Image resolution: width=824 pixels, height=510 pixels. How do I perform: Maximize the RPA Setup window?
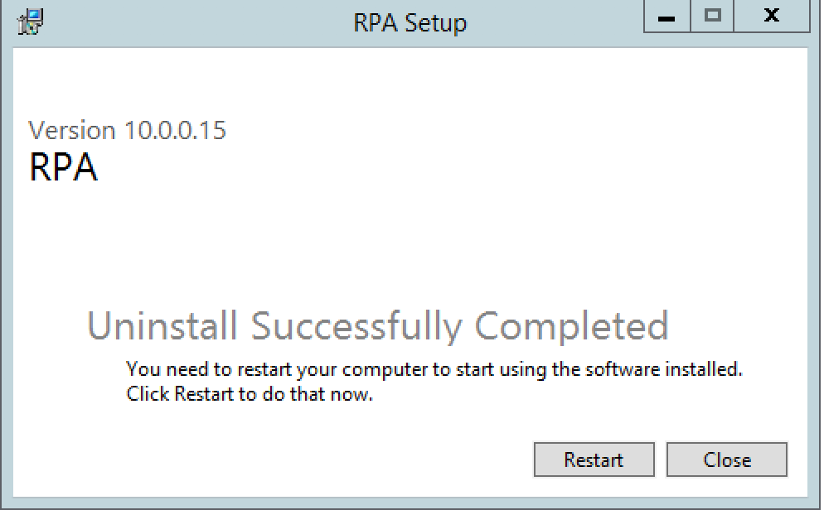coord(712,17)
